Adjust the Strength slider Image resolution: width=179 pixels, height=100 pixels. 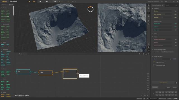point(162,17)
